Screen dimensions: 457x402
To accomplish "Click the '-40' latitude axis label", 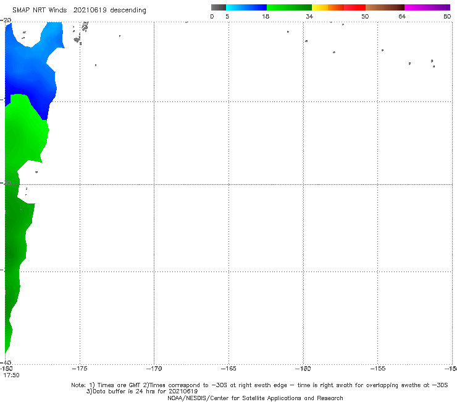I will [6, 362].
